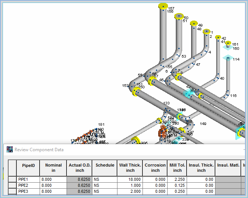Click the Actual O.D. column header
This screenshot has height=198, width=248.
coord(79,168)
